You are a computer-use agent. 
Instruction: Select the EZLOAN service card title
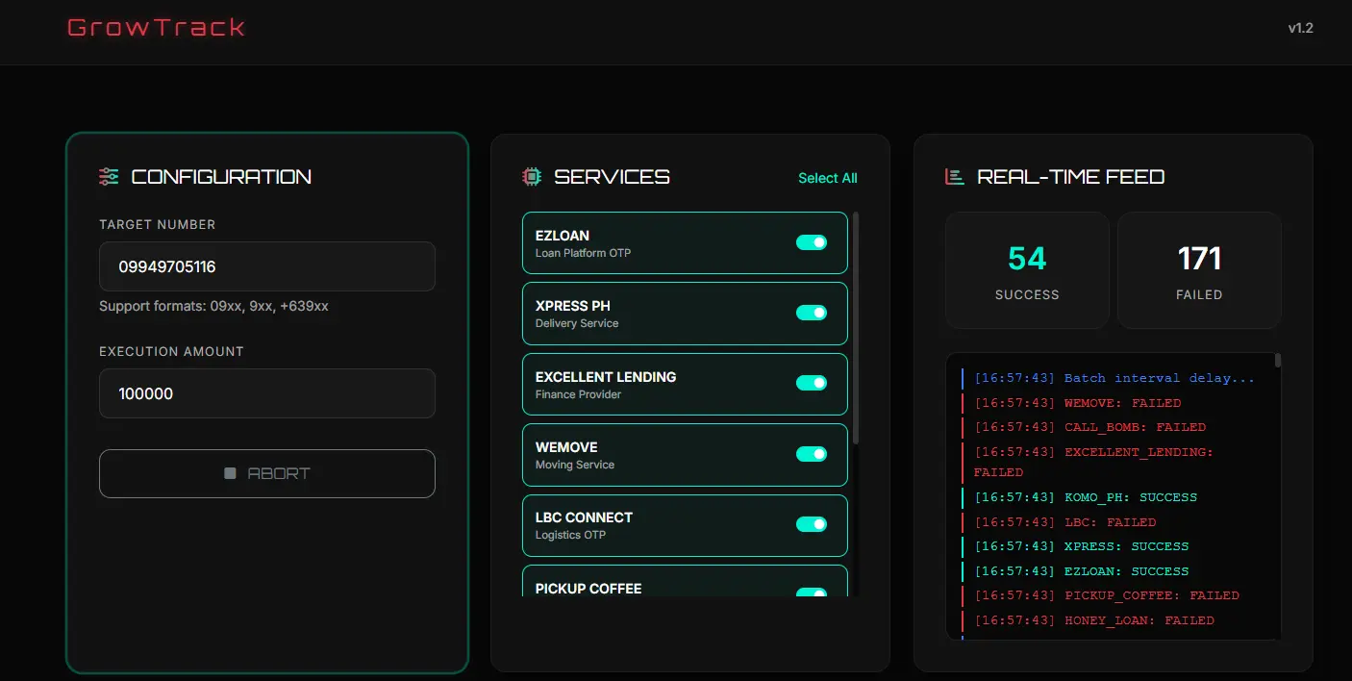tap(563, 236)
